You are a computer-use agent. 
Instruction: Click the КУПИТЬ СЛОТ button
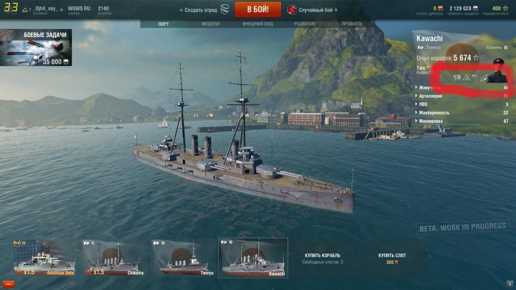point(392,258)
